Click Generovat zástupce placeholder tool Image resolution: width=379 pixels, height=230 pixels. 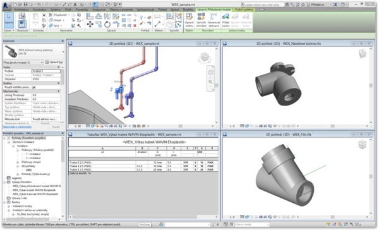(x=214, y=20)
